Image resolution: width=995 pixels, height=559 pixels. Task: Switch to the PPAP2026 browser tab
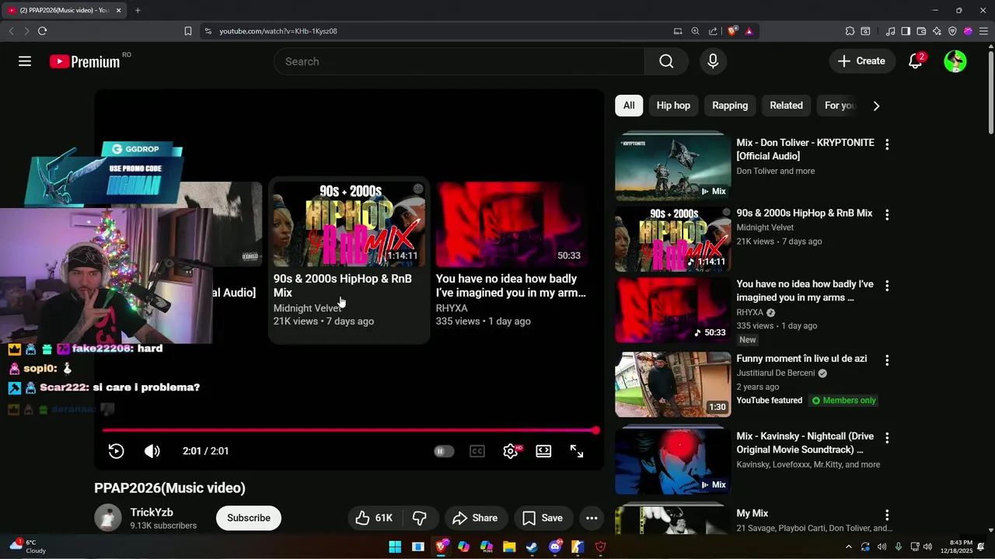64,10
